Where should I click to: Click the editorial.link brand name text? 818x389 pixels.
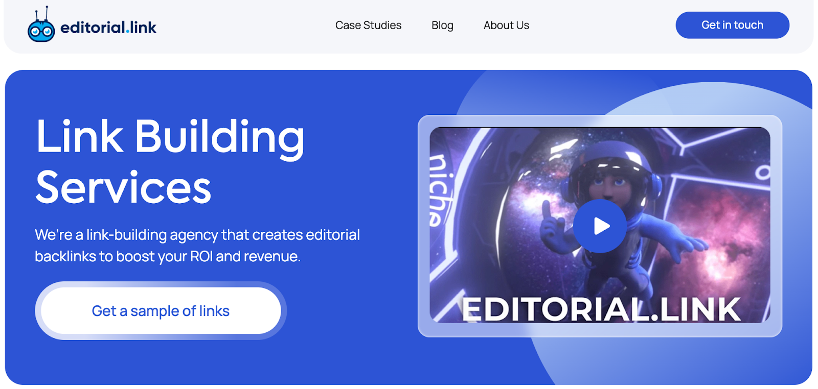click(x=108, y=28)
